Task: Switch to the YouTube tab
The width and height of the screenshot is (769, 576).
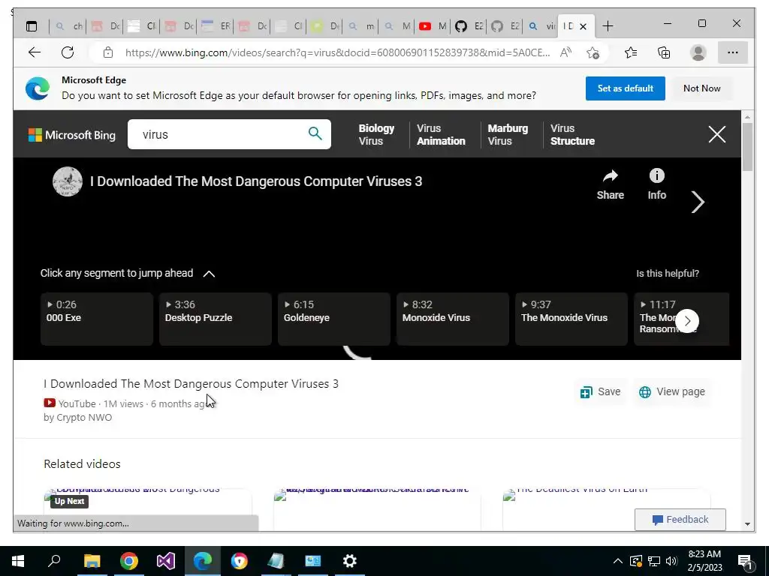Action: coord(432,26)
